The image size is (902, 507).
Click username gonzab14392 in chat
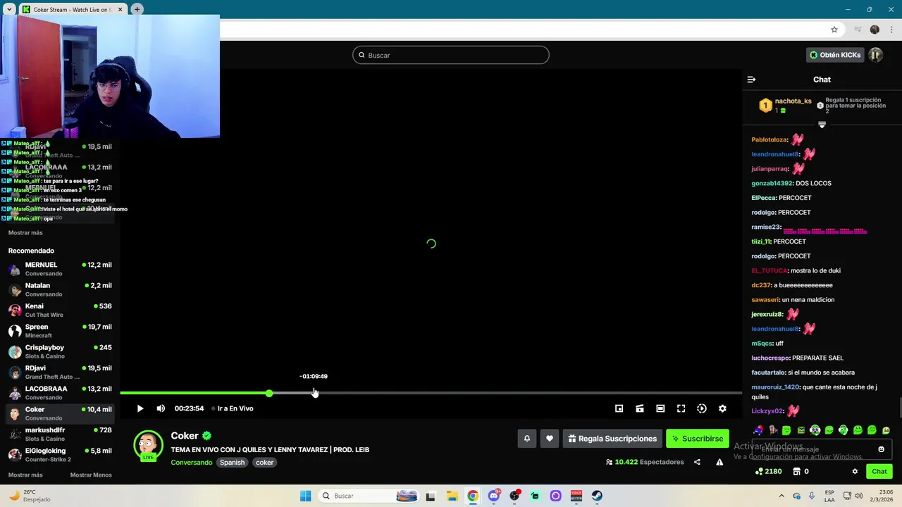(772, 183)
